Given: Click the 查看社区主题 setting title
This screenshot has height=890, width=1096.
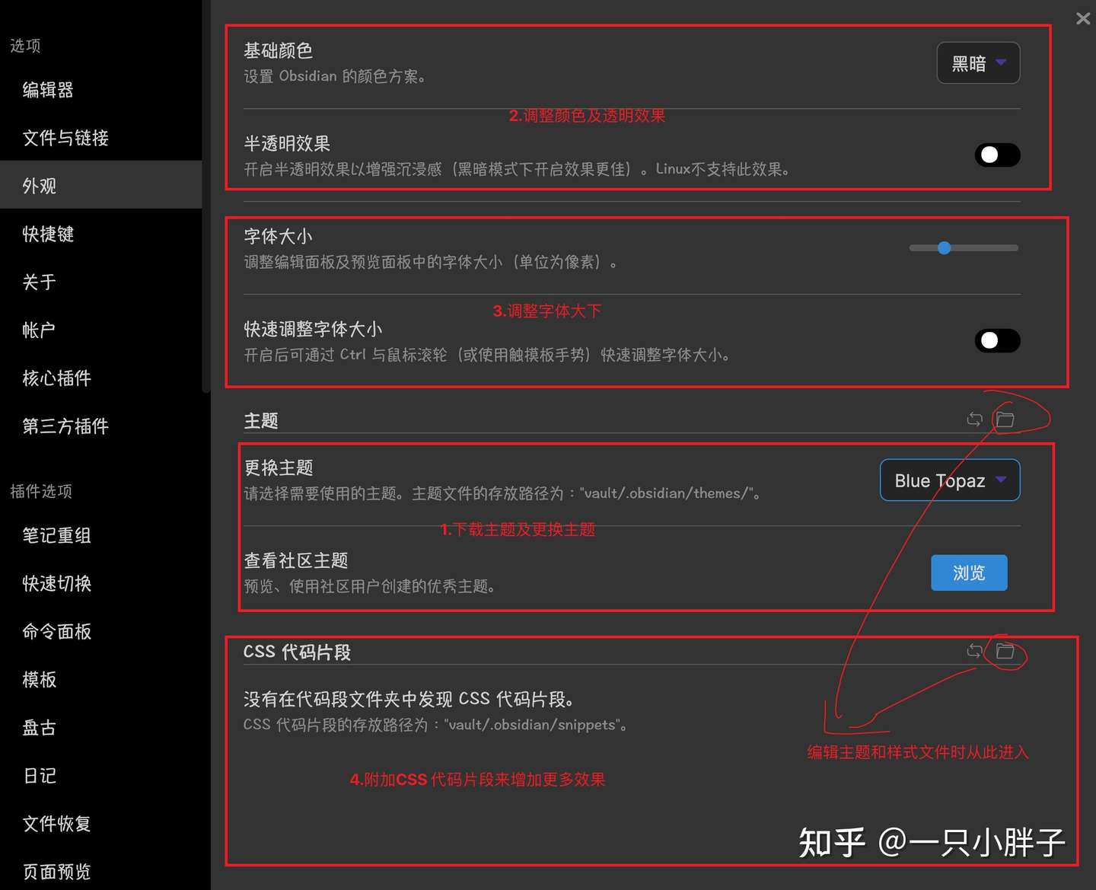Looking at the screenshot, I should pos(296,560).
